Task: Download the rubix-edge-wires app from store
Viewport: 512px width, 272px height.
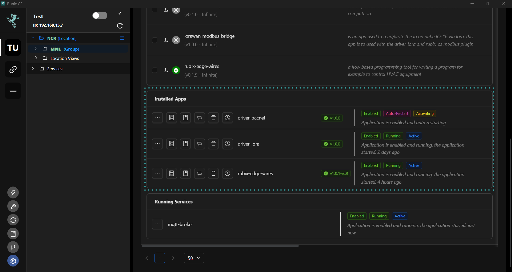Action: pos(166,70)
